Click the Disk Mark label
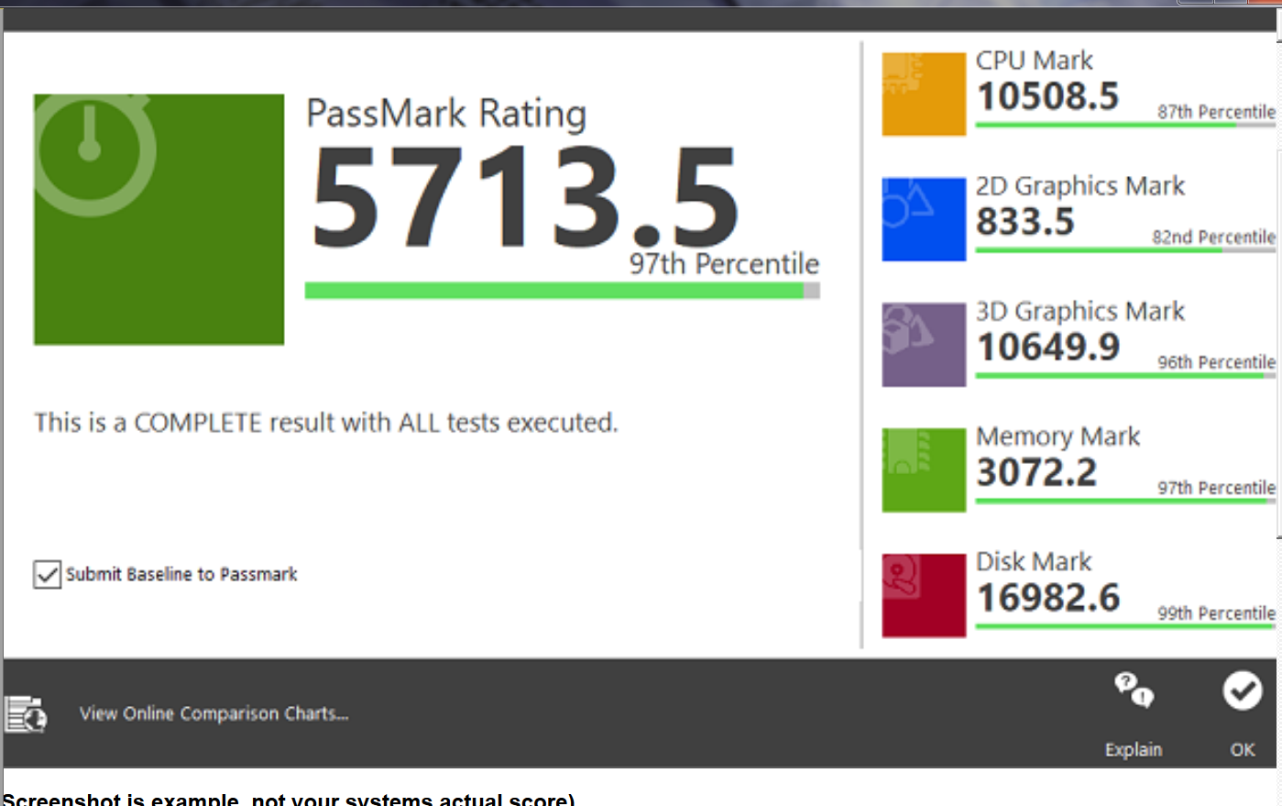This screenshot has width=1282, height=806. tap(1034, 561)
